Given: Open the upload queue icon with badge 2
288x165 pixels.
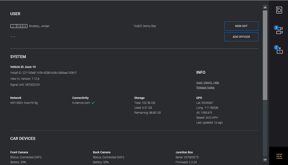Looking at the screenshot, I should coord(279,51).
